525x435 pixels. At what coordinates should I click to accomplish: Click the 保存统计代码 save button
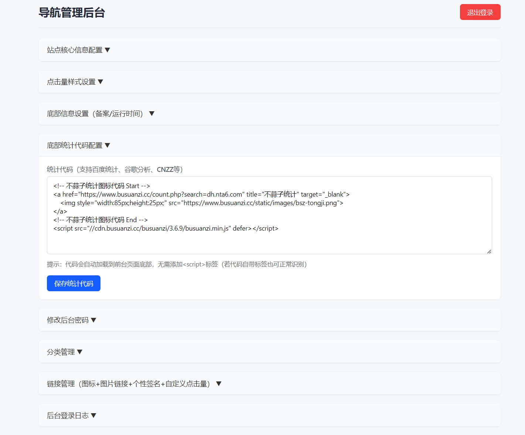[74, 283]
